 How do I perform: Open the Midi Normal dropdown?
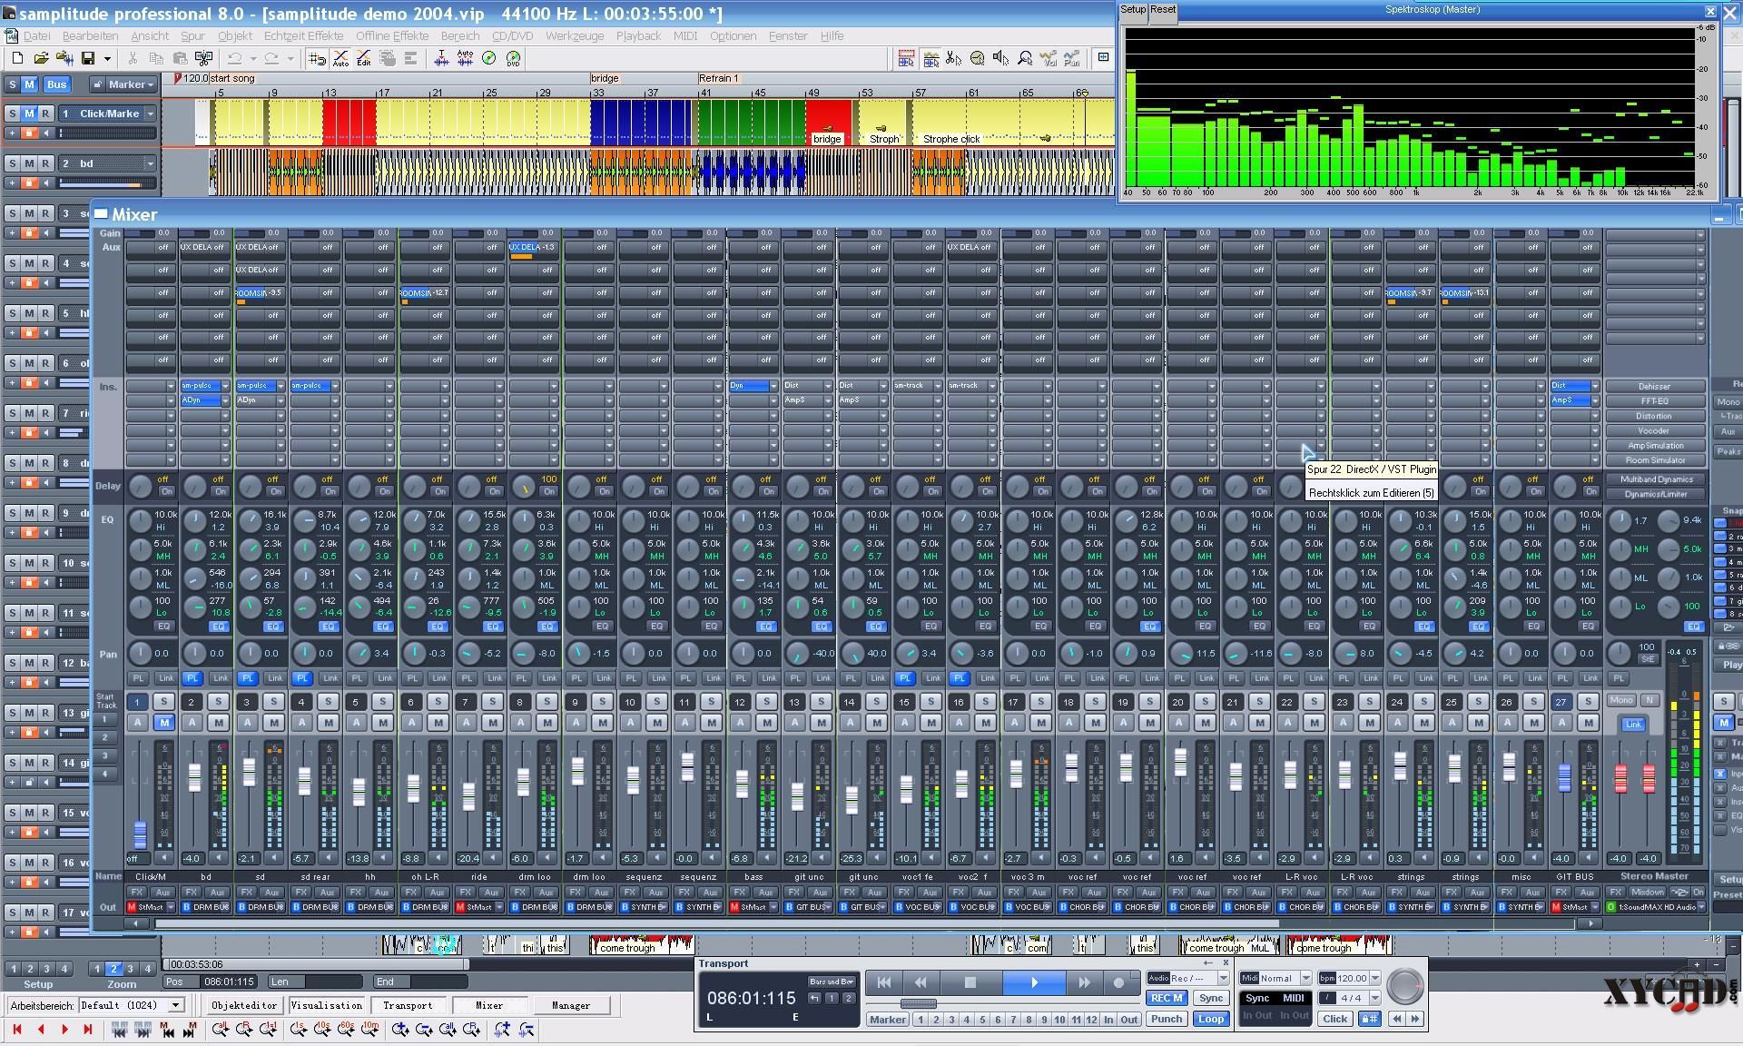[x=1305, y=979]
